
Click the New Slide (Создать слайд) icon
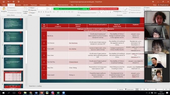coord(25,9)
